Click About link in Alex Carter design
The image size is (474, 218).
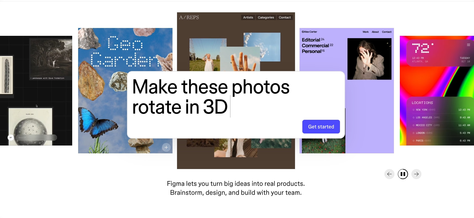[x=375, y=32]
